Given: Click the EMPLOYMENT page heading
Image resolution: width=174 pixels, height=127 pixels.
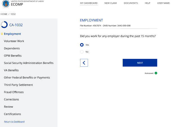Looking at the screenshot, I should click(91, 20).
